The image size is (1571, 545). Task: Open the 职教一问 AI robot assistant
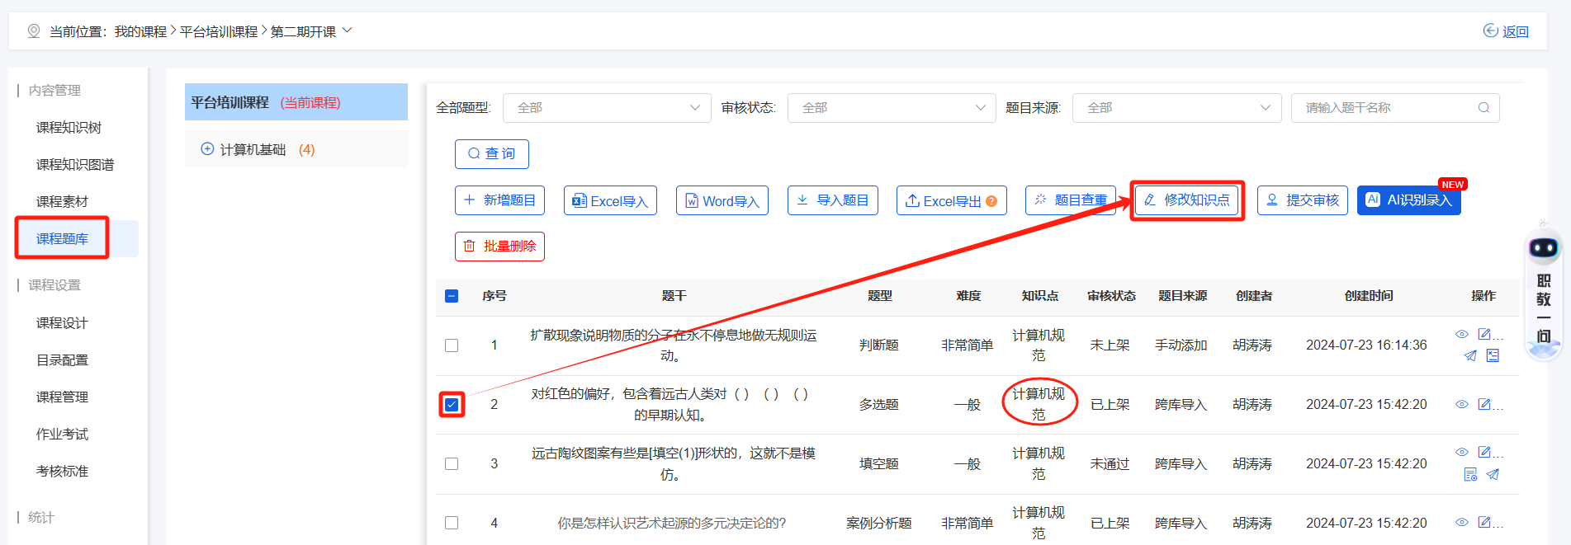[x=1543, y=248]
